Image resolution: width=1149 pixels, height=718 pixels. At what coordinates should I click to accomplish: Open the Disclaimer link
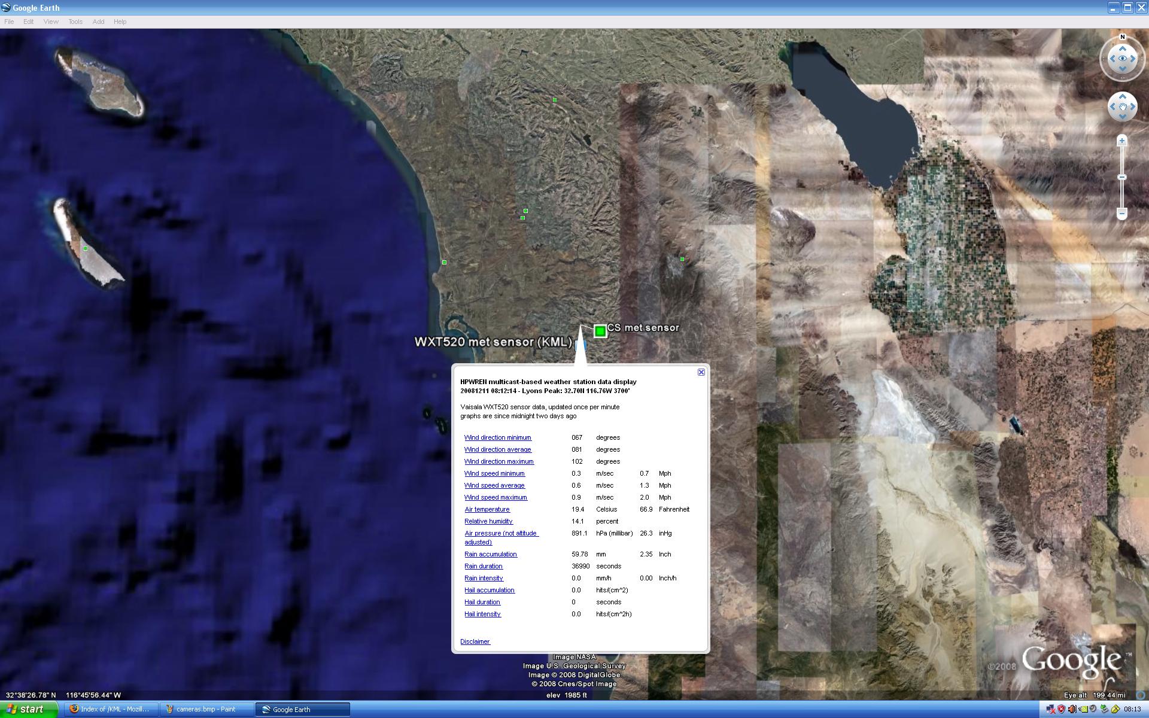[x=475, y=641]
